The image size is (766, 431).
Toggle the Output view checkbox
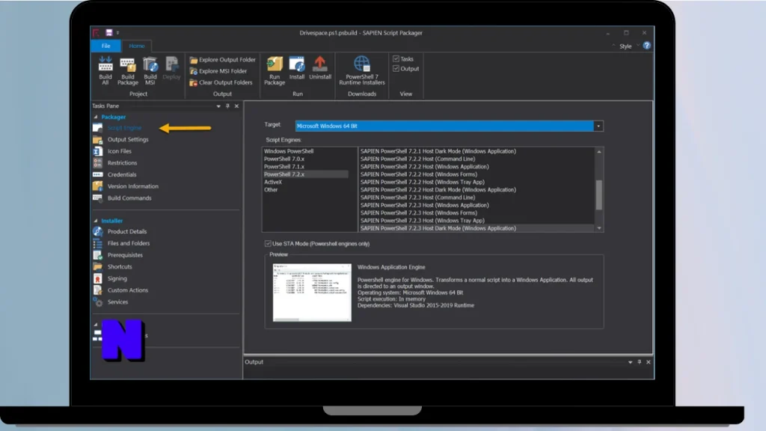point(396,69)
